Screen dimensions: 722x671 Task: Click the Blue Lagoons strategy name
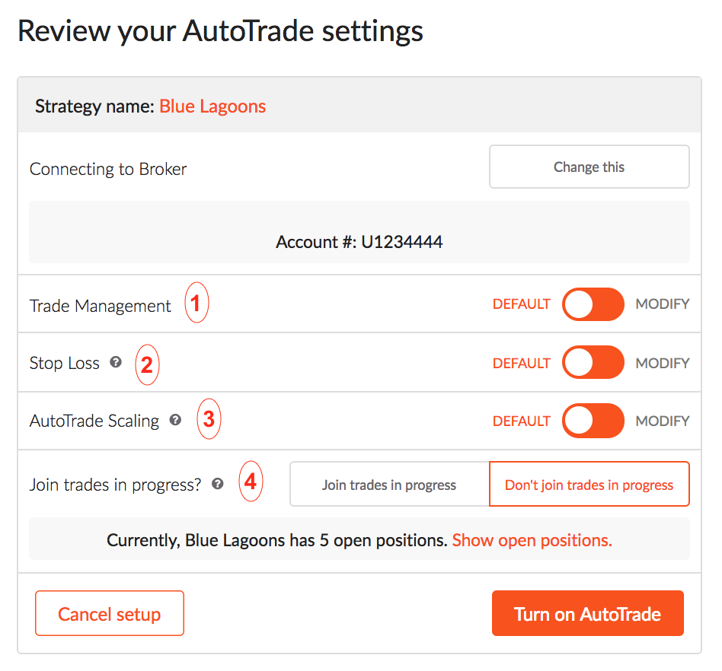point(212,107)
